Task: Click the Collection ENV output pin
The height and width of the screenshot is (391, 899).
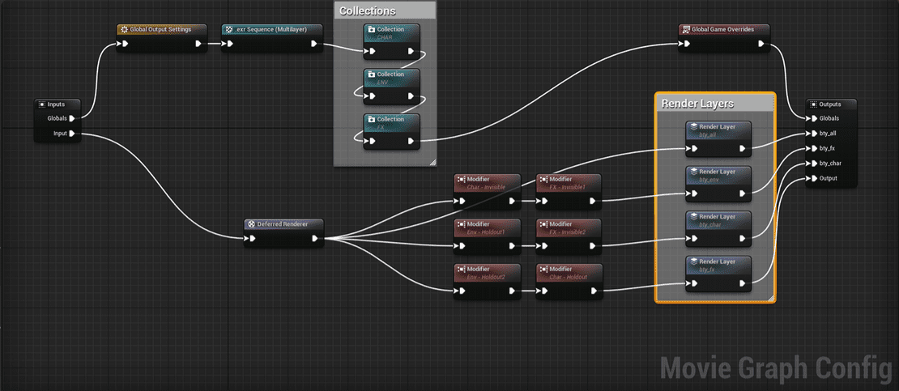Action: [411, 96]
